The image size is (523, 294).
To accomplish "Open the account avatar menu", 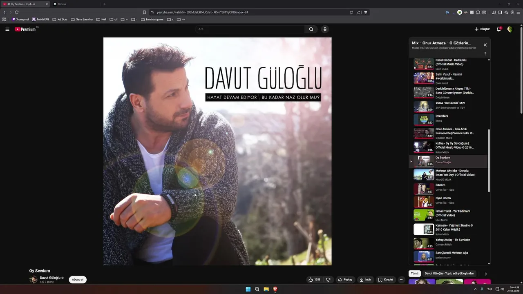I will 510,29.
